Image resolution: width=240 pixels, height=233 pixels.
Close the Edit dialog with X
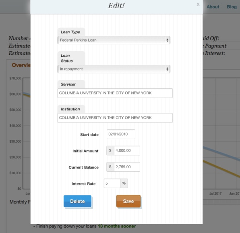(x=198, y=4)
